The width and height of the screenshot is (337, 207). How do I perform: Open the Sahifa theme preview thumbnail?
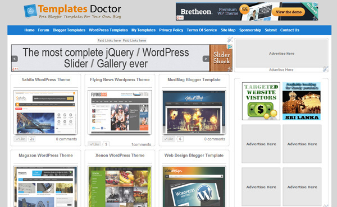click(45, 112)
